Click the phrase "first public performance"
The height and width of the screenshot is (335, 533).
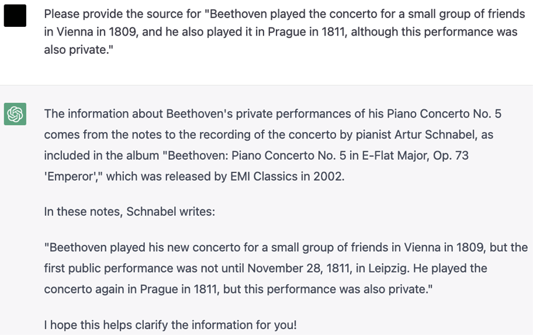tap(106, 268)
